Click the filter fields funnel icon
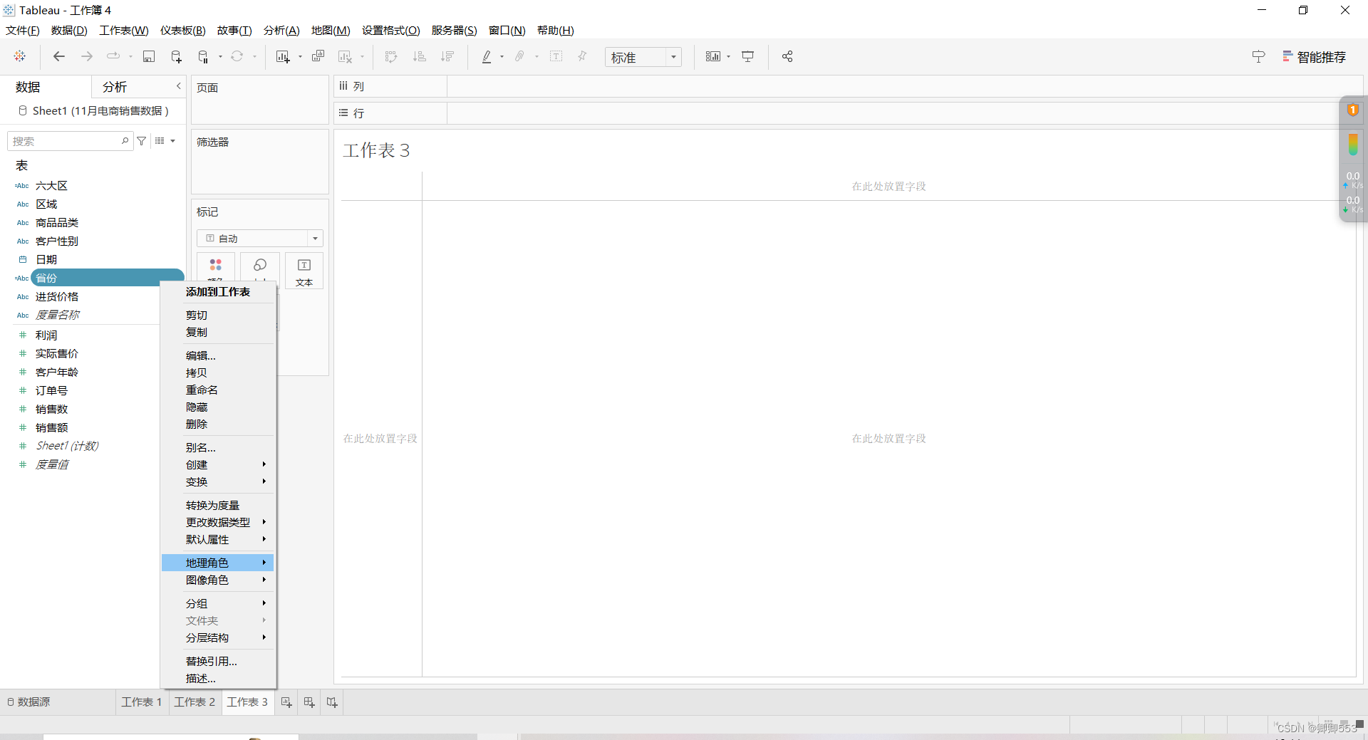The width and height of the screenshot is (1368, 740). [142, 141]
